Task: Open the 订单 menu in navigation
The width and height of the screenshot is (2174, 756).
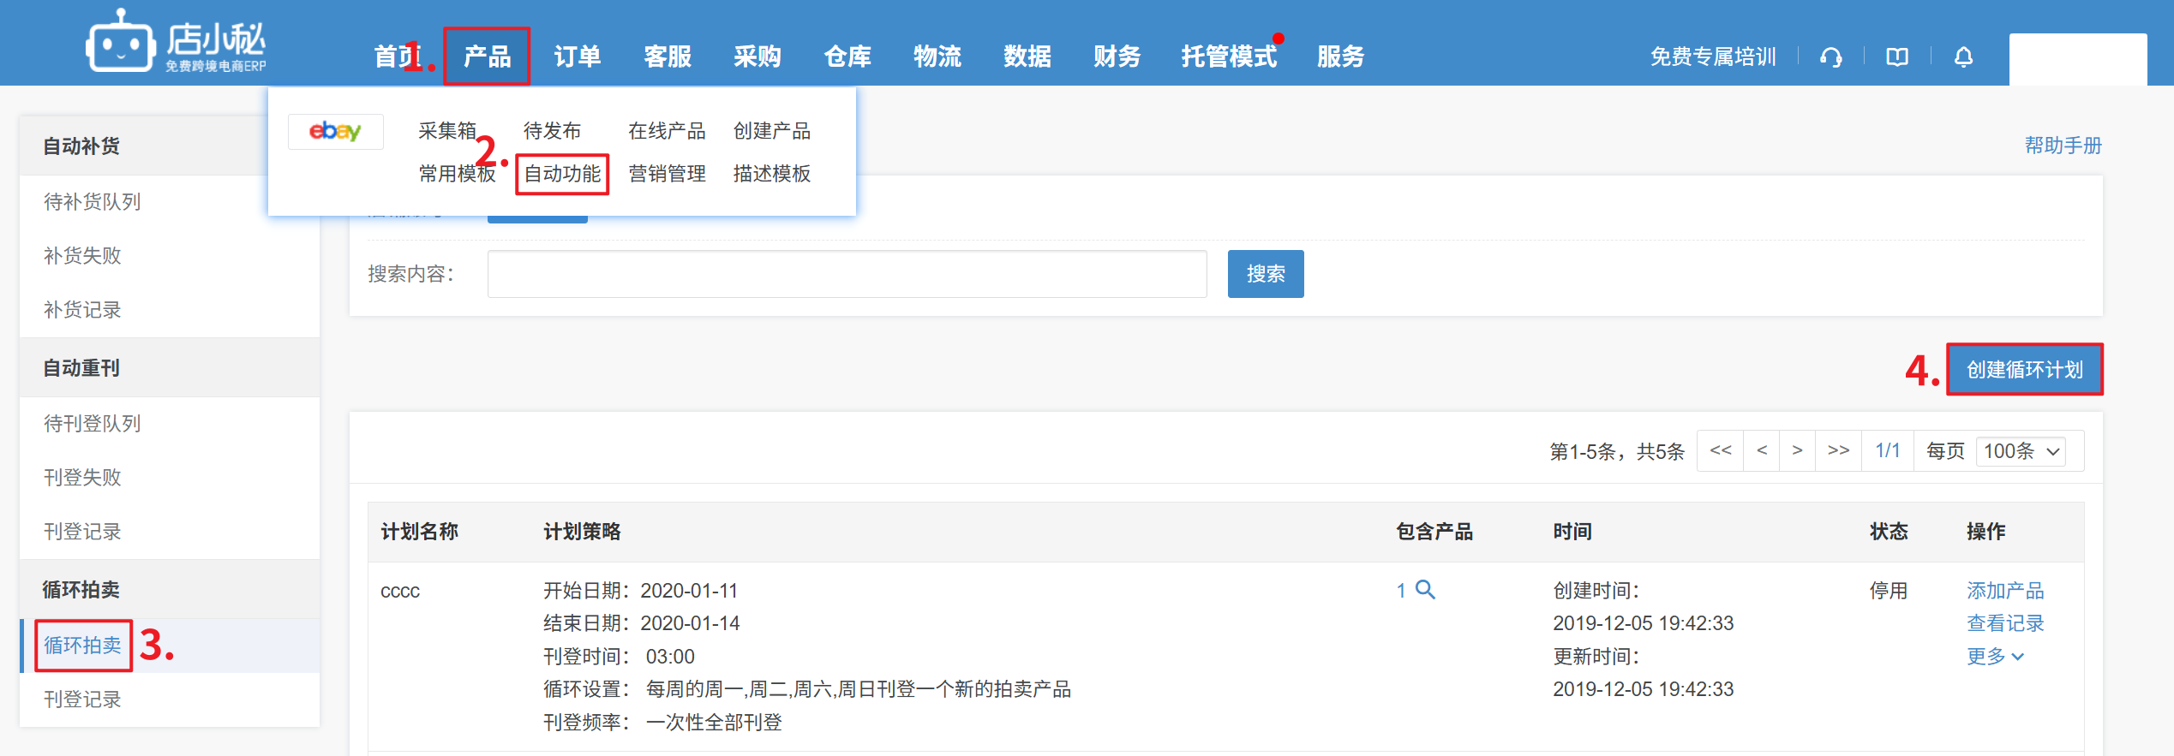Action: coord(577,57)
